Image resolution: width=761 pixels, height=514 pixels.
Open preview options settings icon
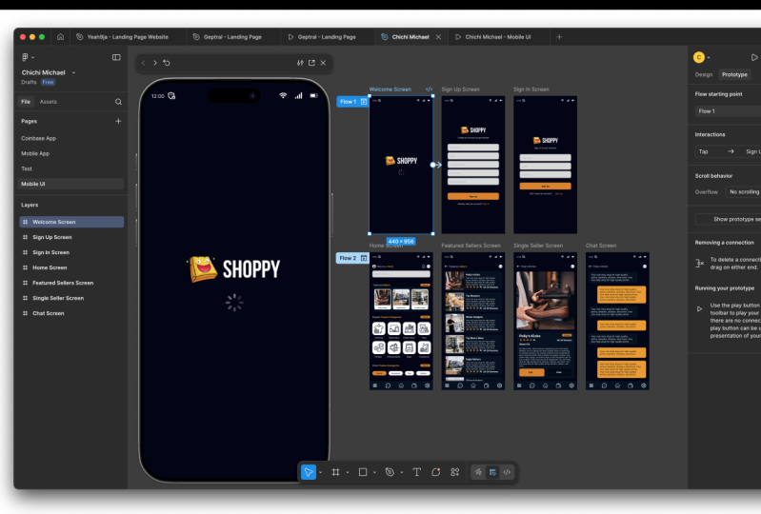[300, 63]
